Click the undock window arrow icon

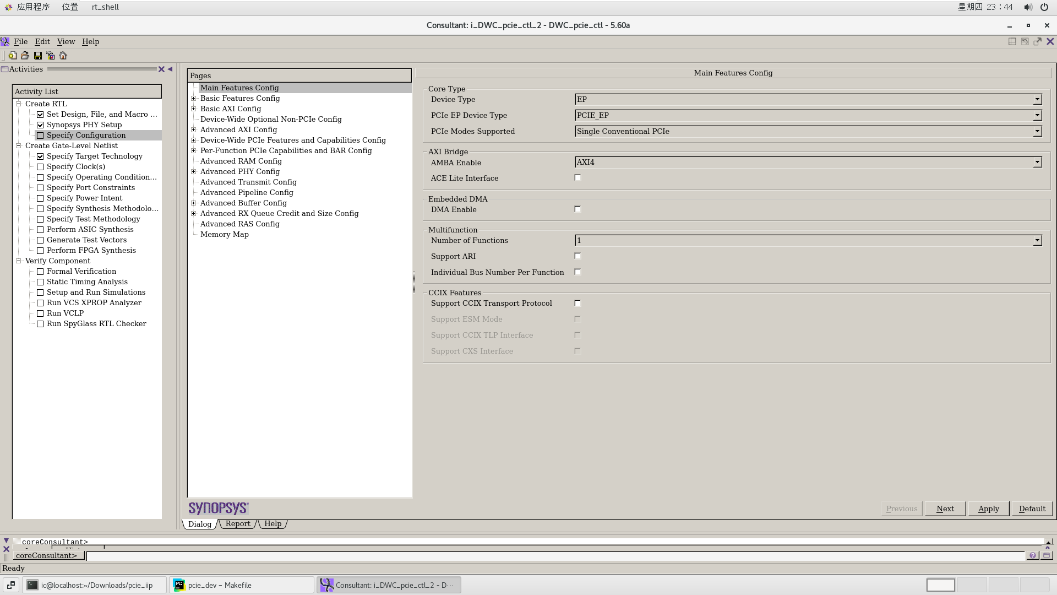tap(1037, 42)
